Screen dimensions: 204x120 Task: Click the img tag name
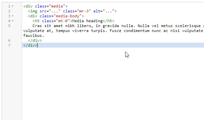click(x=34, y=11)
